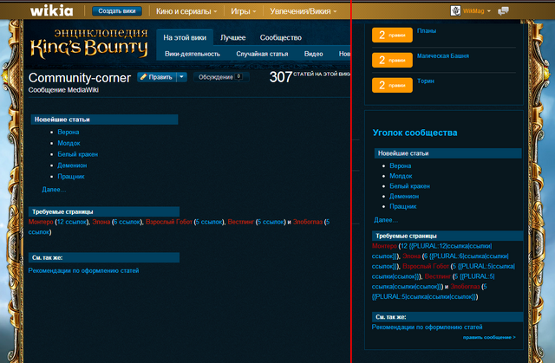The width and height of the screenshot is (555, 363).
Task: Click the 307 article counter
Action: [x=281, y=77]
